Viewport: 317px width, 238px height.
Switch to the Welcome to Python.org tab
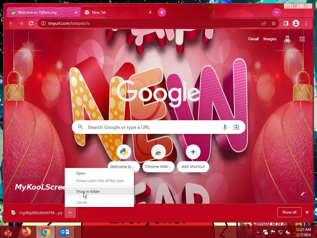(44, 12)
